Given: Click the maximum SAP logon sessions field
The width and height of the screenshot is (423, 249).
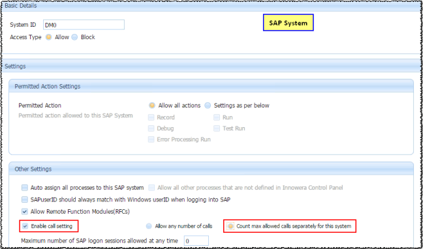Looking at the screenshot, I should 196,241.
